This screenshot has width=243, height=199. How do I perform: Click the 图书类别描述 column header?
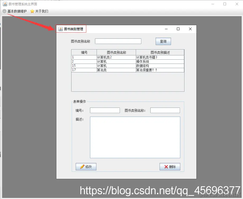(x=160, y=52)
